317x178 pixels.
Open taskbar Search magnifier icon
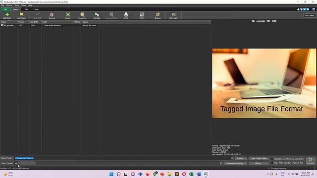119,174
